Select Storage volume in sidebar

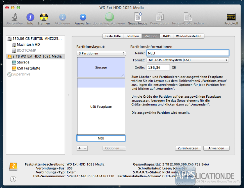(36, 62)
